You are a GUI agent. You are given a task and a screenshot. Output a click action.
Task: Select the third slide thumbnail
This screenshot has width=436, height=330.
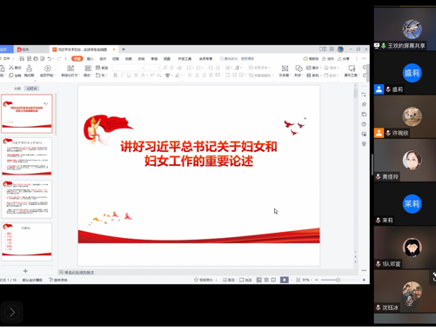(x=27, y=200)
